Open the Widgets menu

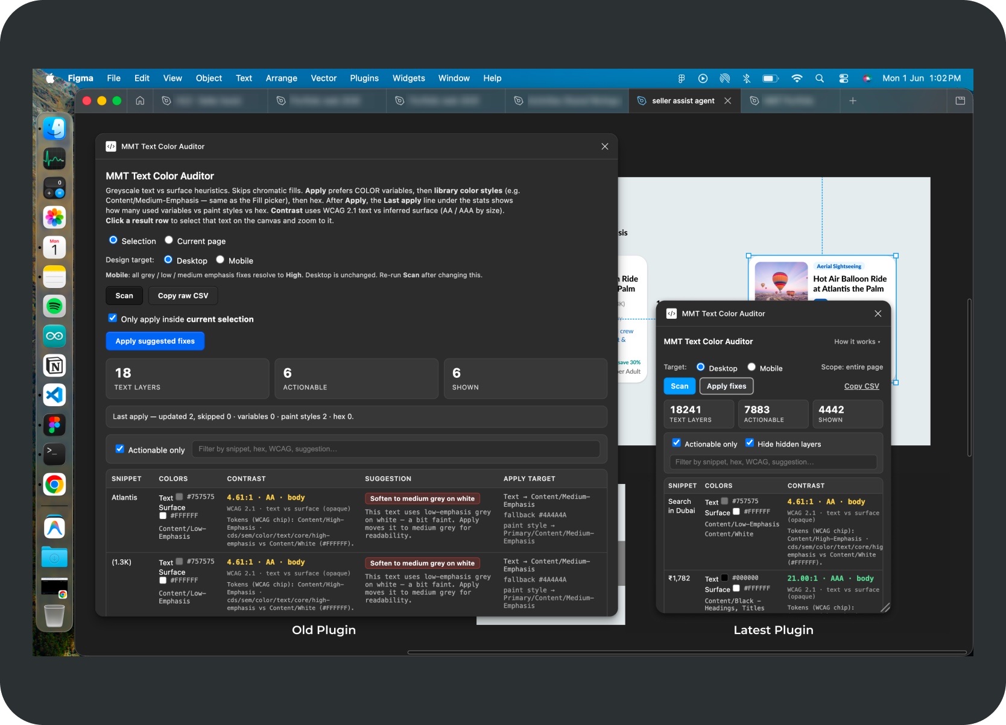pyautogui.click(x=409, y=78)
